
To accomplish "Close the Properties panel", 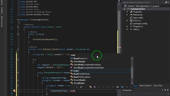I will 168,90.
